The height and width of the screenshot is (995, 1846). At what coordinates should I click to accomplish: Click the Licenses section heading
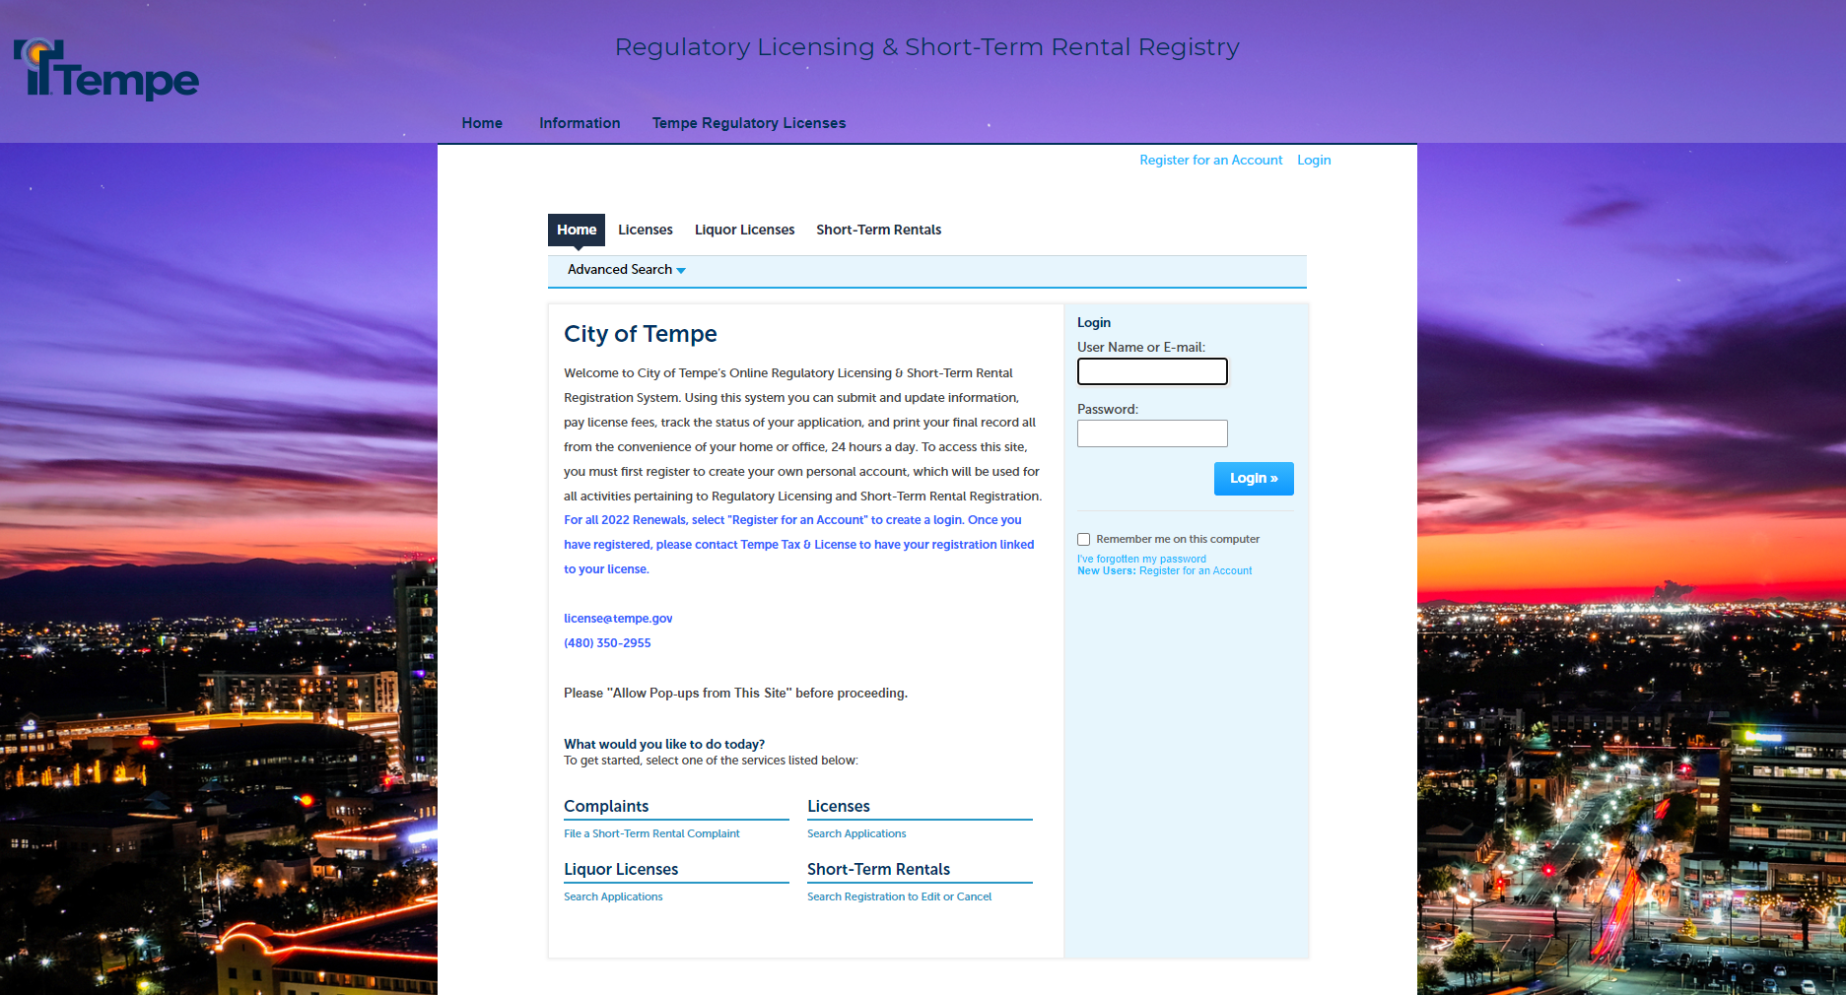[x=839, y=806]
